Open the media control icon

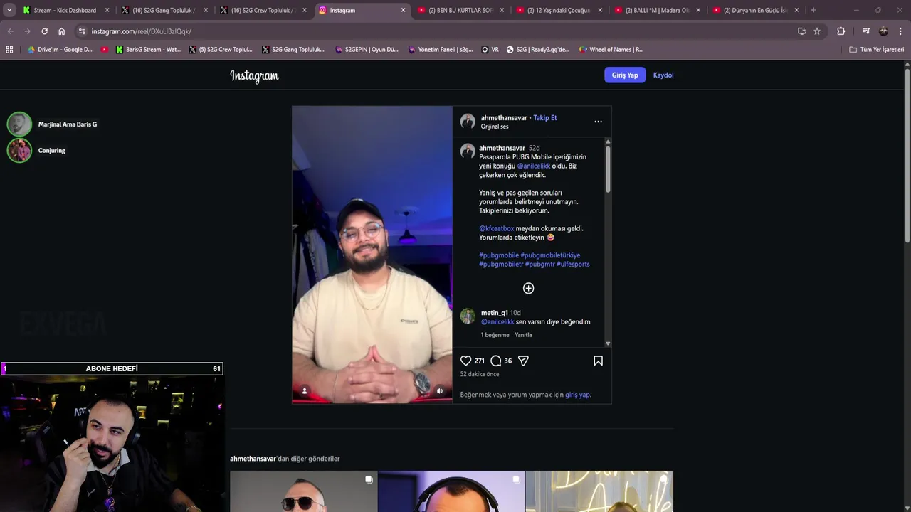[866, 31]
